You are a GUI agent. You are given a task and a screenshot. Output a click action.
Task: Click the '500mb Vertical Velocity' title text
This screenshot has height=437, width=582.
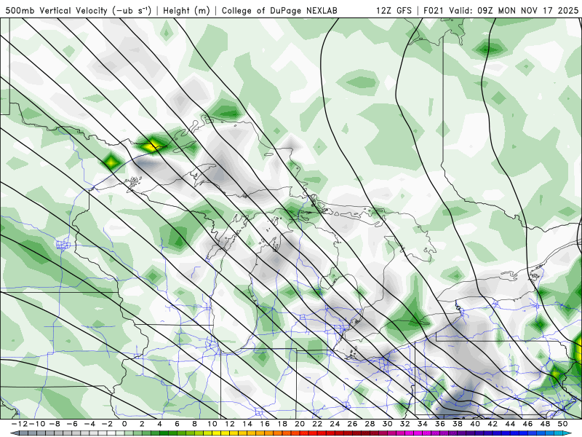tap(57, 10)
